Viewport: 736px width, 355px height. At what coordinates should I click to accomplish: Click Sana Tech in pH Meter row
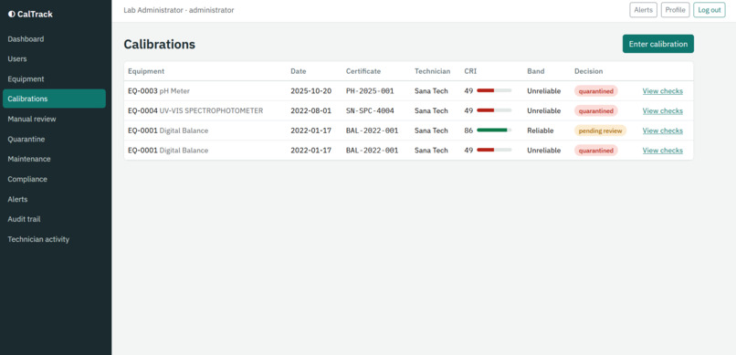click(x=431, y=91)
